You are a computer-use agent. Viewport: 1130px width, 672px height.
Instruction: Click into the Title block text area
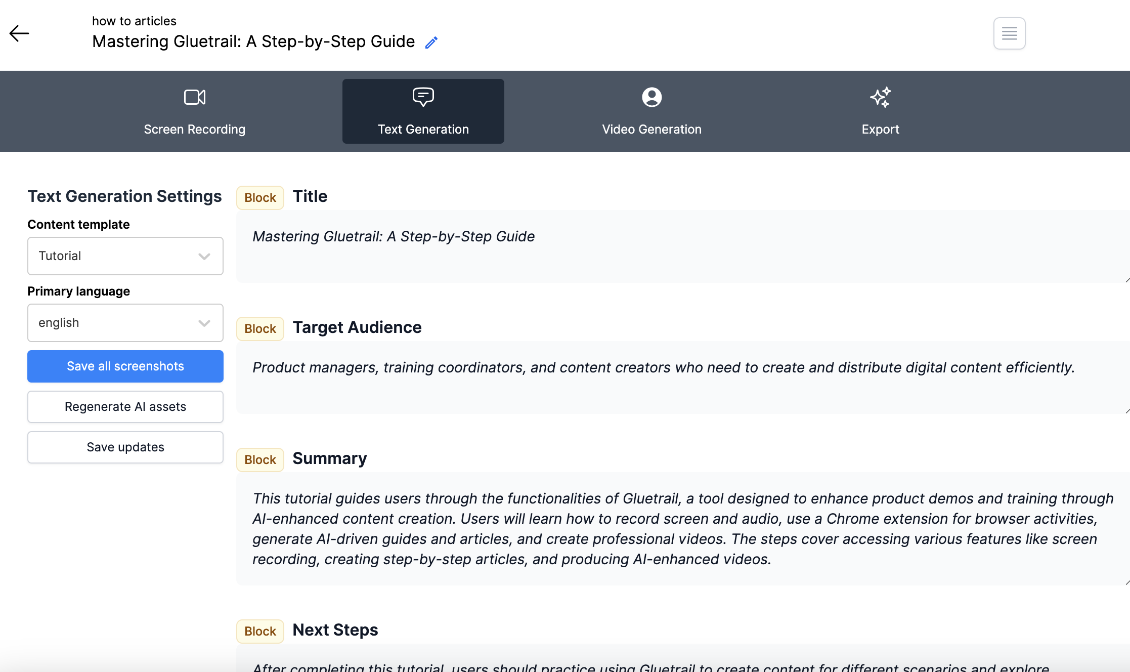[x=683, y=246]
